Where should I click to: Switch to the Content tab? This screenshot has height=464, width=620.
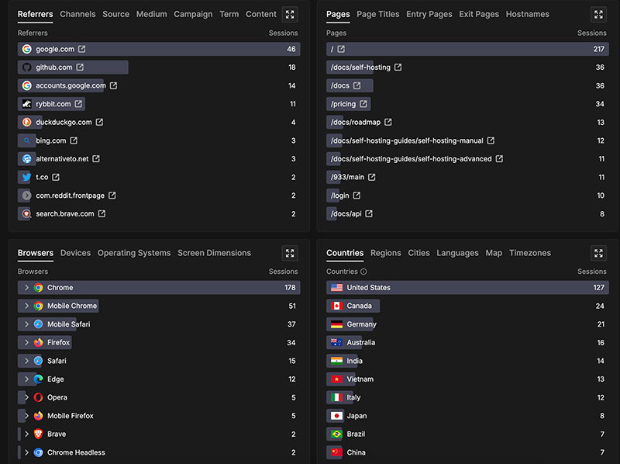coord(261,14)
